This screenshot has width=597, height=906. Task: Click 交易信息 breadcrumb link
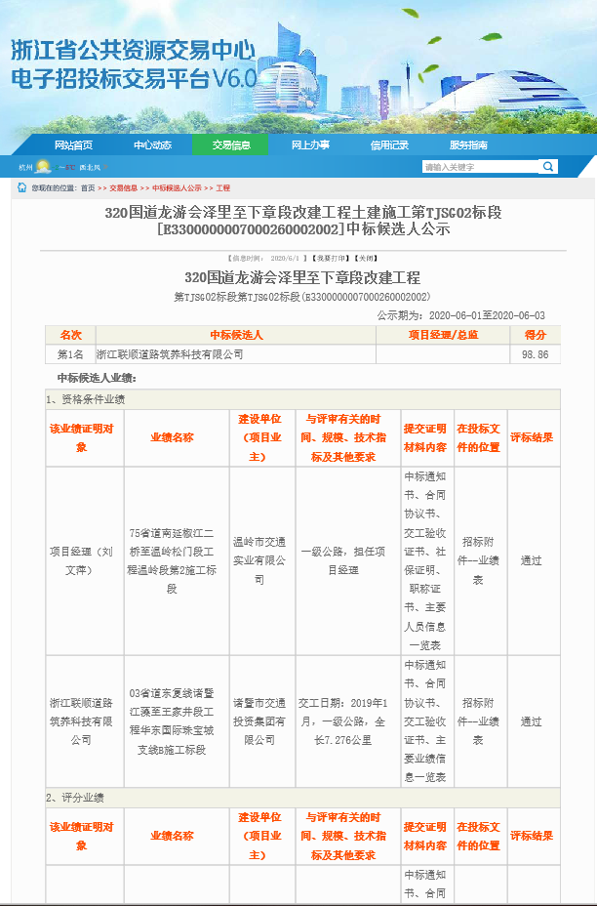pos(123,187)
